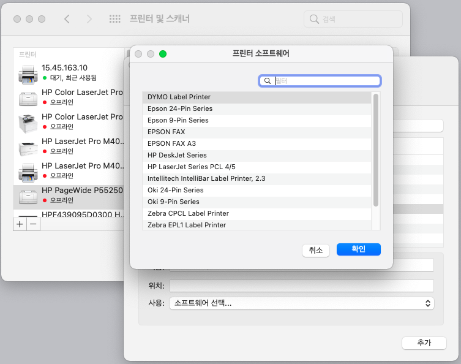Select Zebra EPL1 Label Printer
The image size is (461, 364).
[x=257, y=225]
